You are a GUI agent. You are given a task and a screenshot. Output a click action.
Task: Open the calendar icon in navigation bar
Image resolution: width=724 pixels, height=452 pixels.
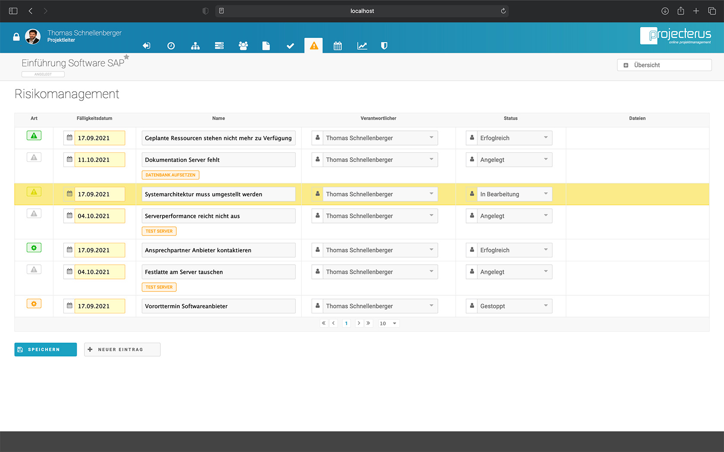(337, 46)
